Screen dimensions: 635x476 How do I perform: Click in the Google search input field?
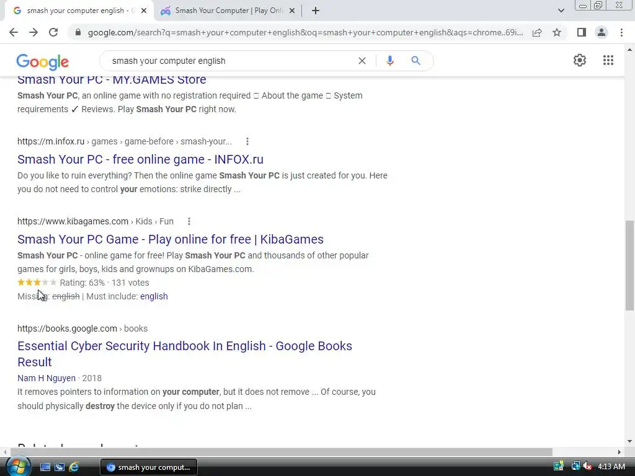point(231,61)
